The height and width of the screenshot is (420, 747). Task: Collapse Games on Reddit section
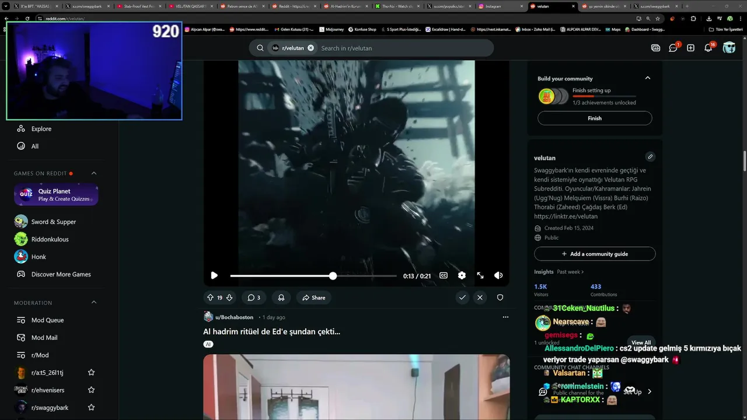(94, 173)
